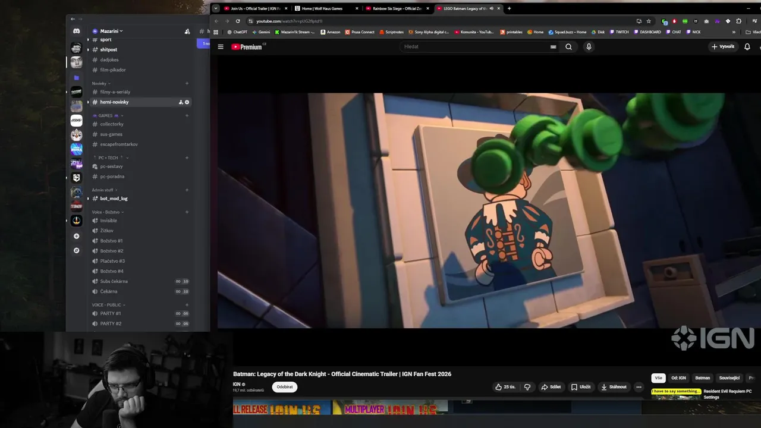This screenshot has height=428, width=761.
Task: Open new browser tab plus button
Action: tap(509, 8)
